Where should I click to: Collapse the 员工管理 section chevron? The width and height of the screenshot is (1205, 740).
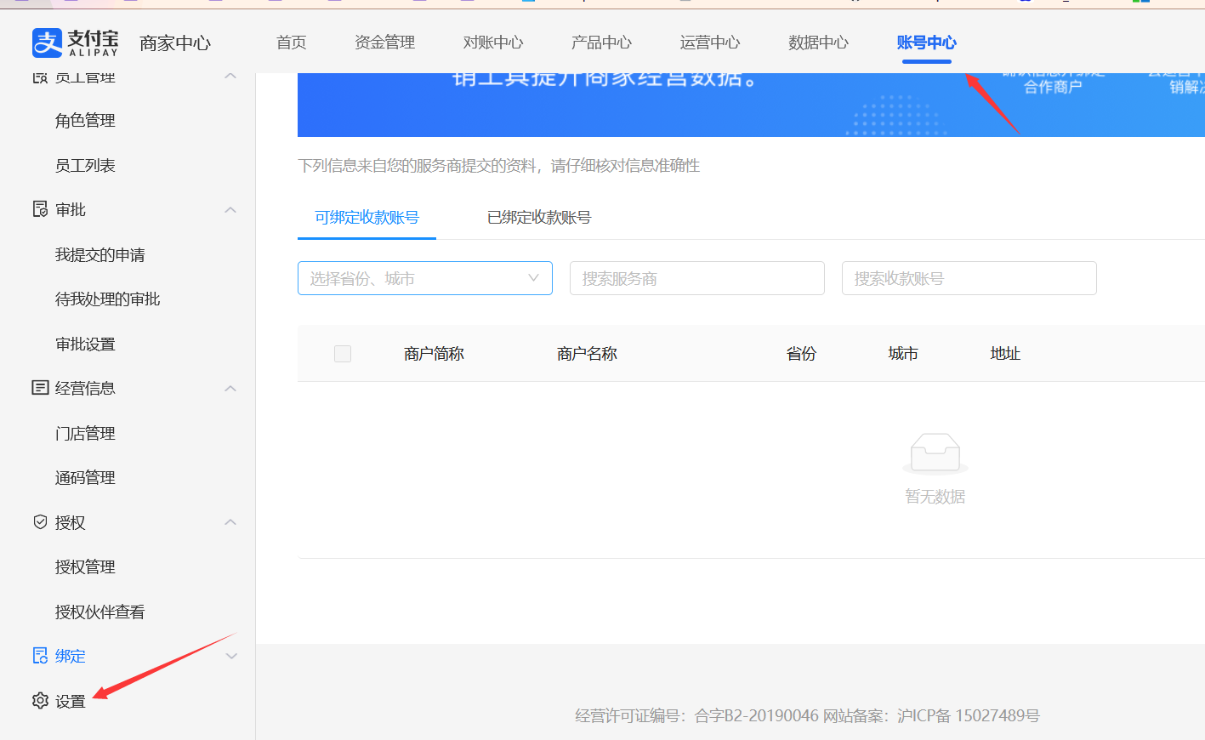tap(230, 77)
